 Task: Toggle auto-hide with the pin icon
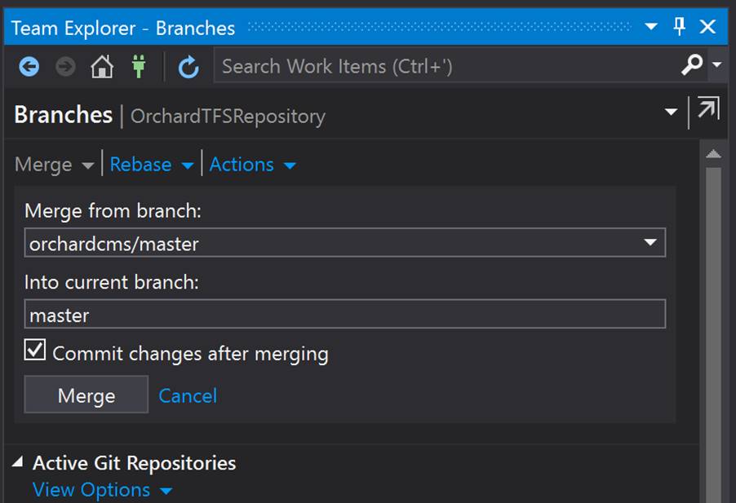[x=679, y=26]
